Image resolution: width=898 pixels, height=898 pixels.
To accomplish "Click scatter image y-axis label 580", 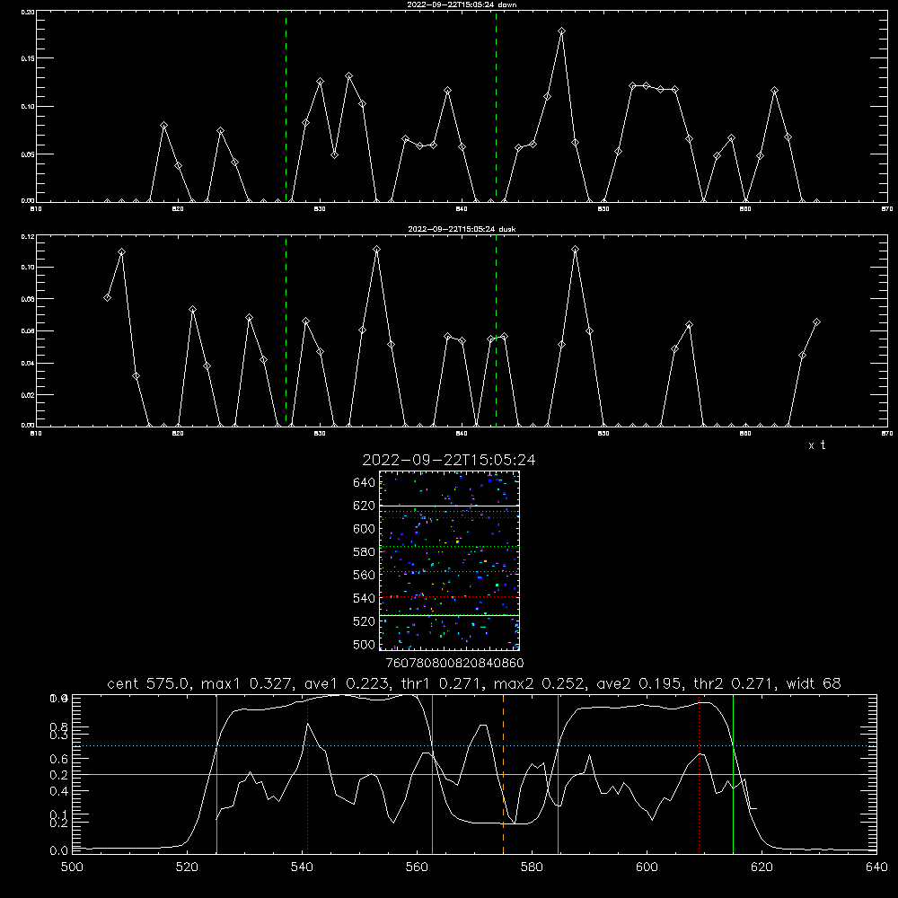I will [x=364, y=552].
